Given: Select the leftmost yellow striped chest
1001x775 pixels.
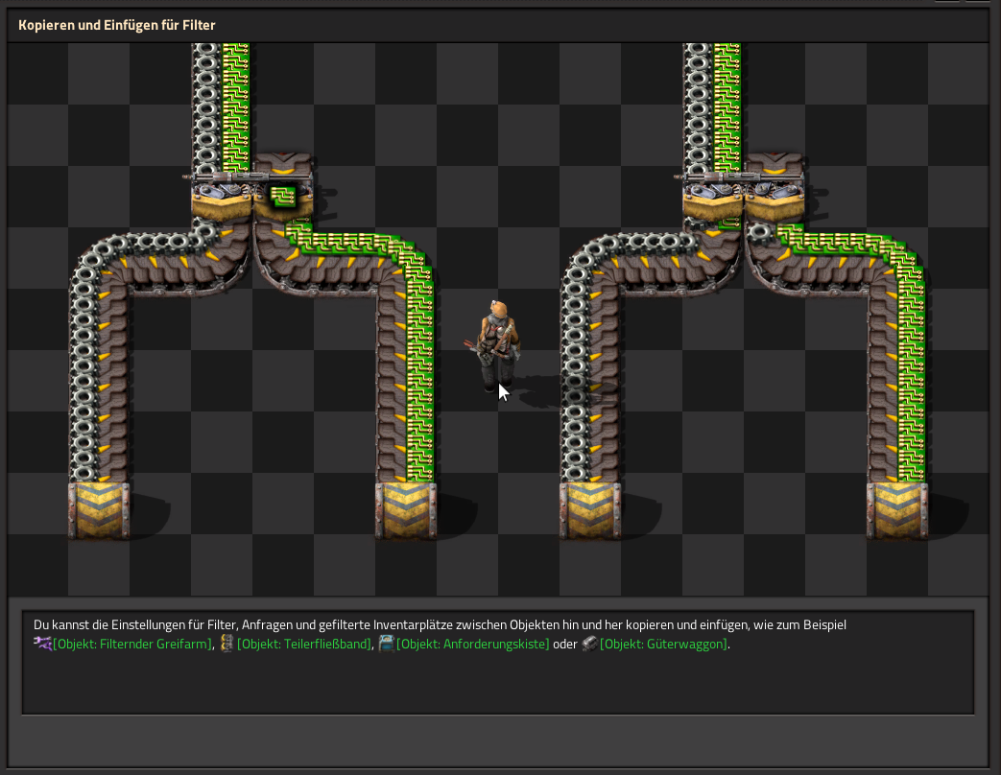Looking at the screenshot, I should click(99, 510).
